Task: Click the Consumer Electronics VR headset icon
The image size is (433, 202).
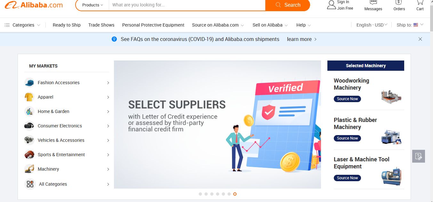Action: pyautogui.click(x=29, y=126)
